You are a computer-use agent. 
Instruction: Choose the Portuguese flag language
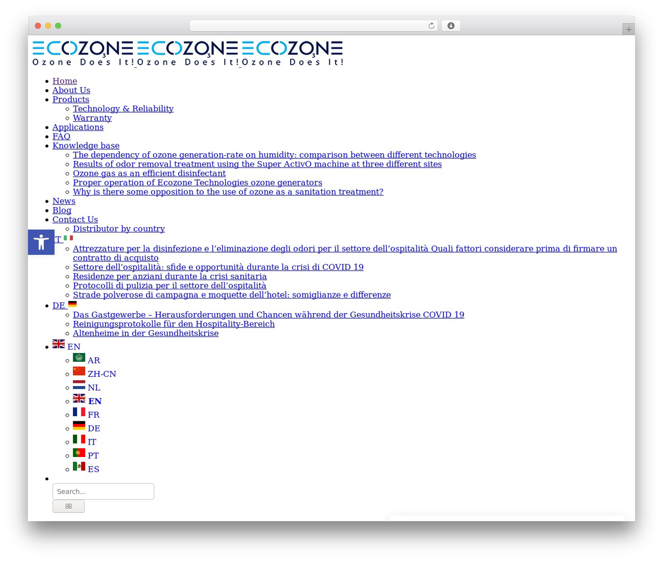[x=85, y=455]
